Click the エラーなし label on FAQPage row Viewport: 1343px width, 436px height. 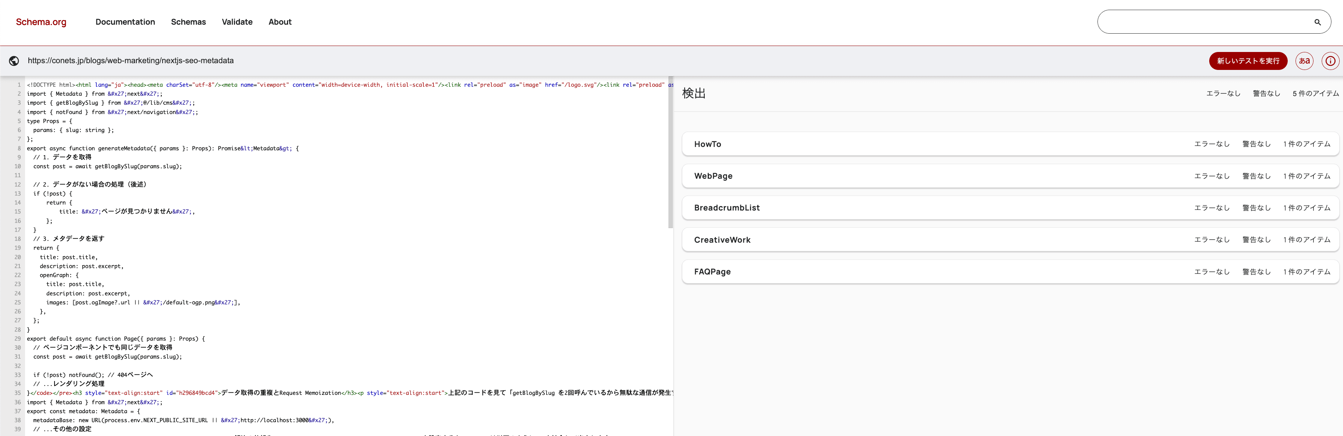coord(1212,272)
